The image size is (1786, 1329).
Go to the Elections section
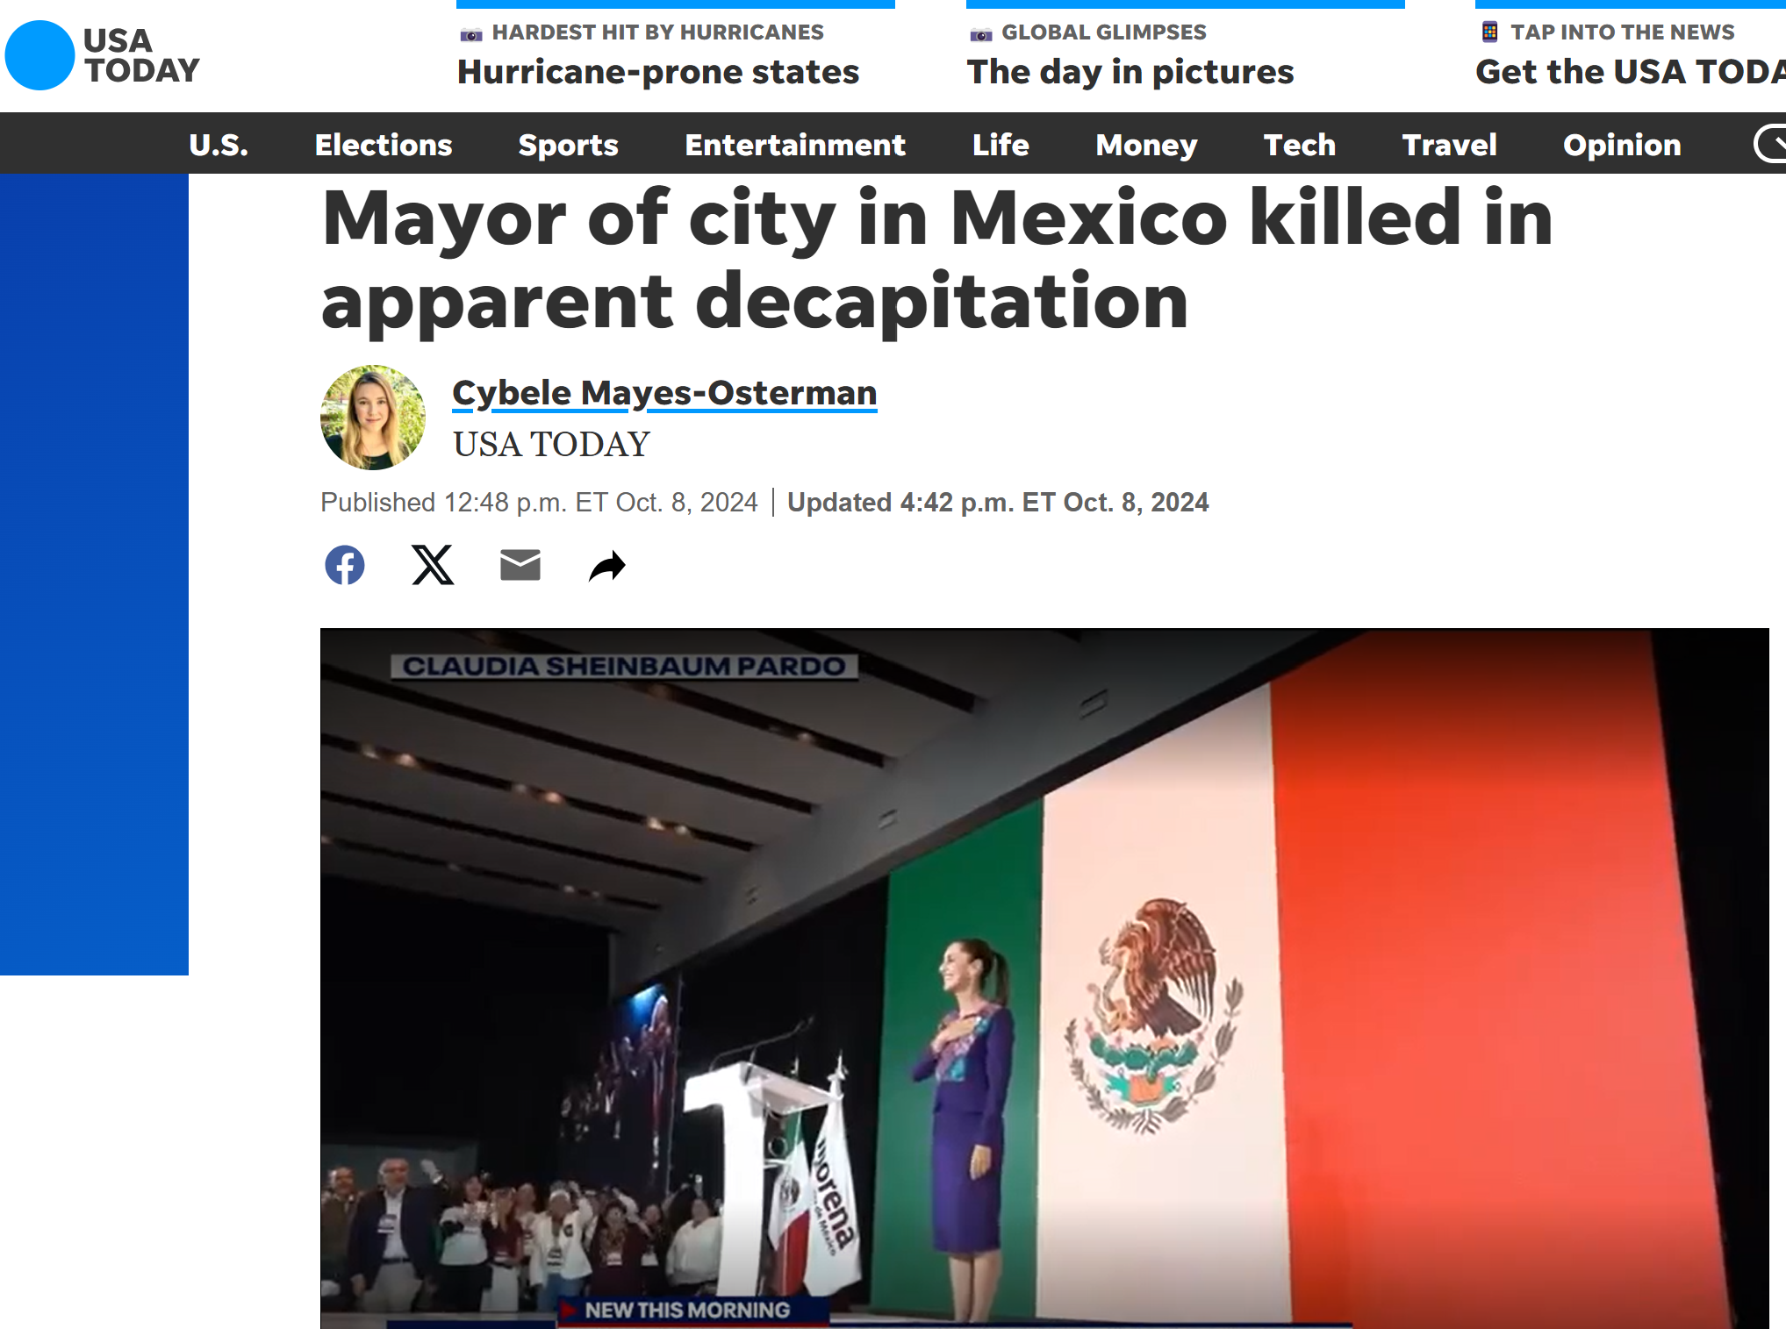[x=384, y=145]
